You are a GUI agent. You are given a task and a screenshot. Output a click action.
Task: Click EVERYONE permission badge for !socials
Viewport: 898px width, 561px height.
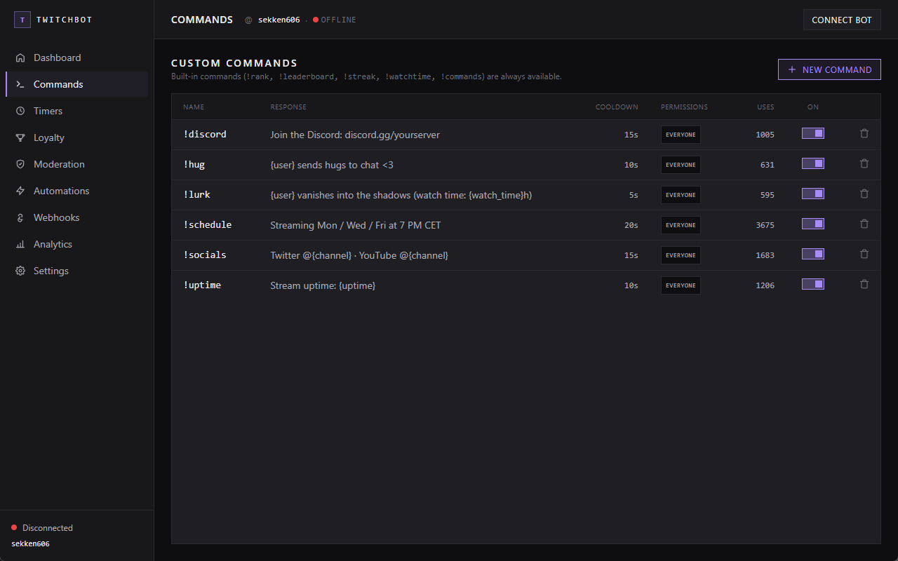click(681, 255)
